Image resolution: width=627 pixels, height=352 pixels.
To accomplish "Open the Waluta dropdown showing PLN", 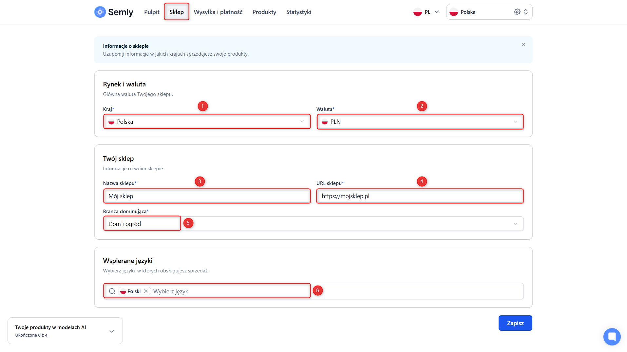I will point(420,121).
